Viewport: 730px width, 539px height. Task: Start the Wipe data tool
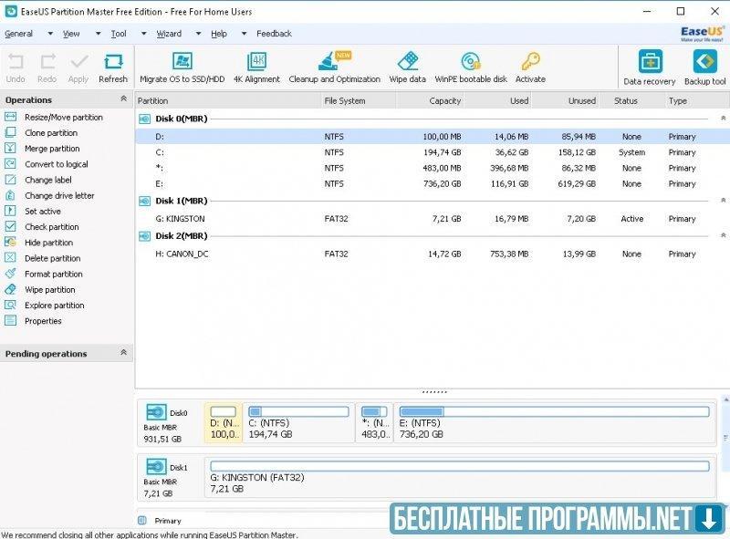pyautogui.click(x=407, y=68)
